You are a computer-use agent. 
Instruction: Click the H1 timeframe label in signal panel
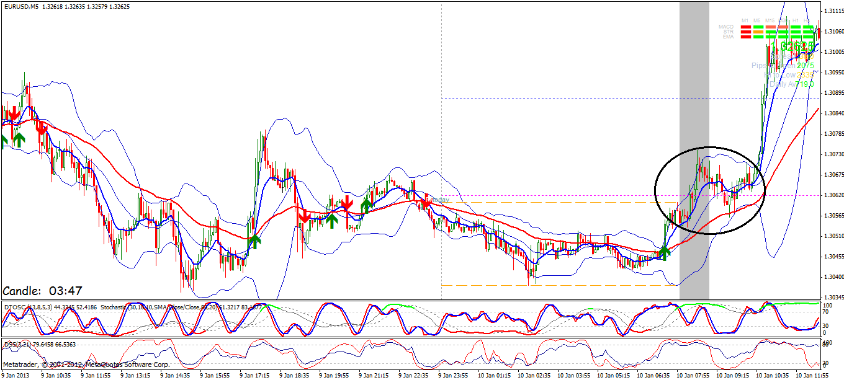point(795,20)
